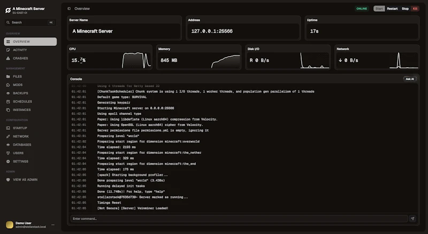Click the server address 127.0.0.1:25566

(x=212, y=31)
